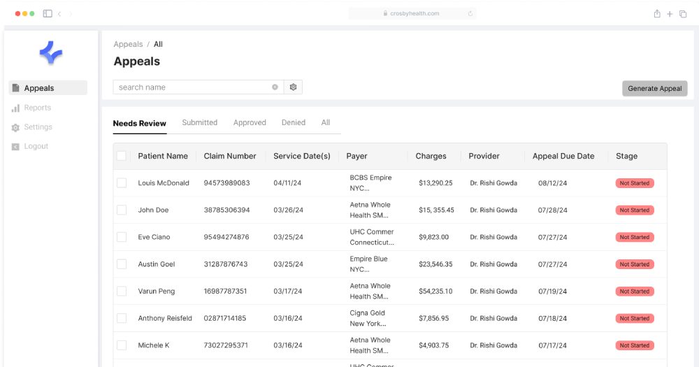This screenshot has width=699, height=367.
Task: Click the Appeals document icon in sidebar
Action: pyautogui.click(x=15, y=88)
